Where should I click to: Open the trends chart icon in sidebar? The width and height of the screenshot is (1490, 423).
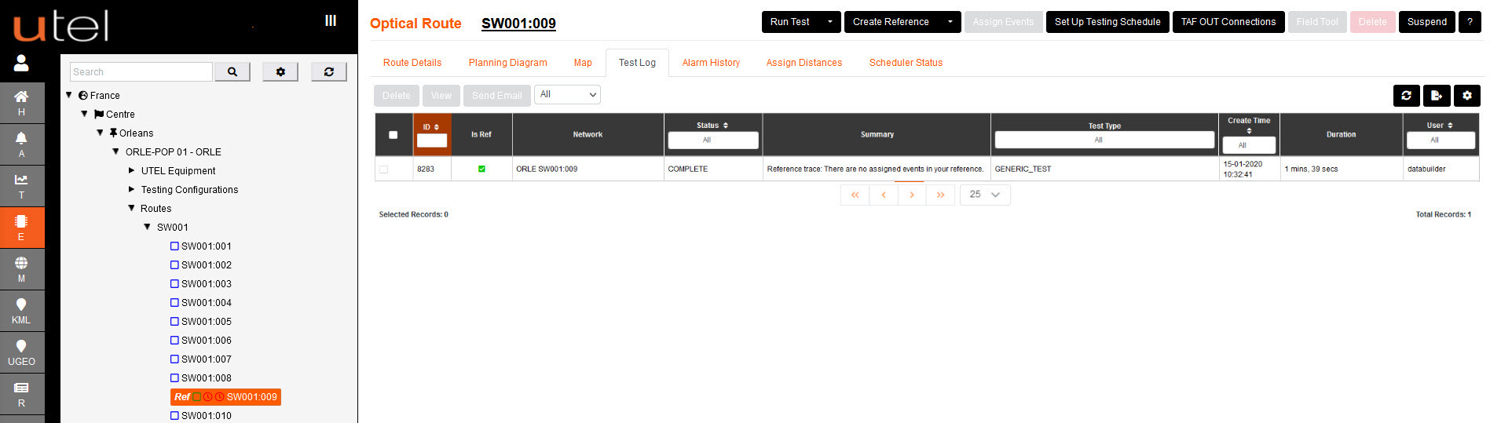21,185
